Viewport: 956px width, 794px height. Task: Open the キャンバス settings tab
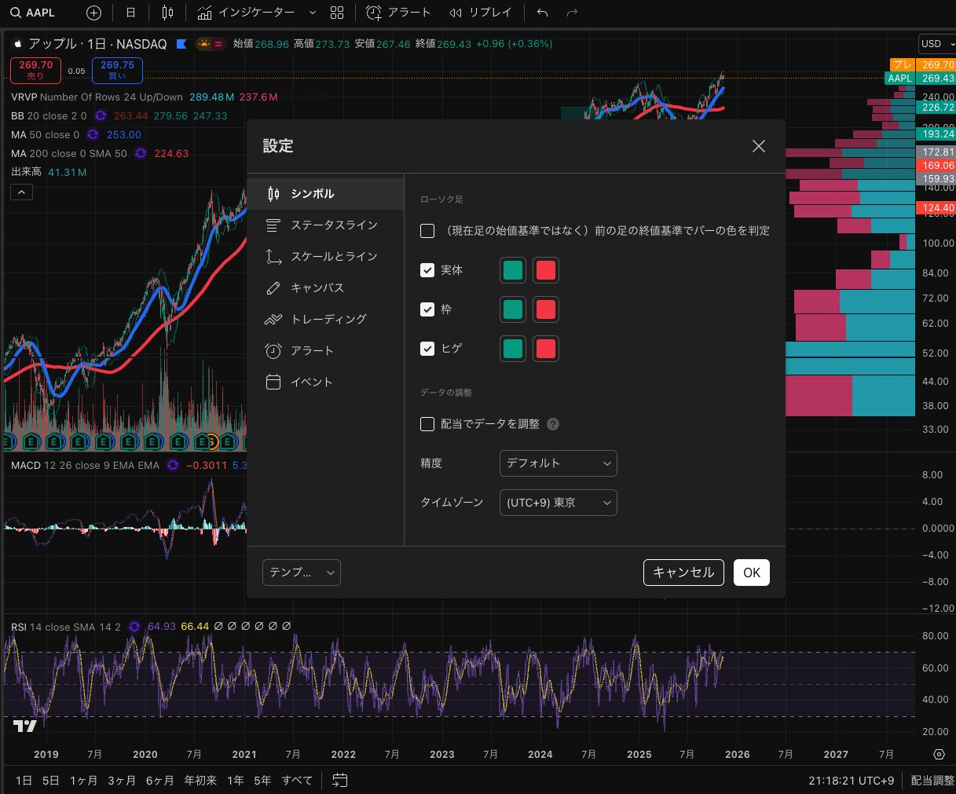tap(317, 288)
